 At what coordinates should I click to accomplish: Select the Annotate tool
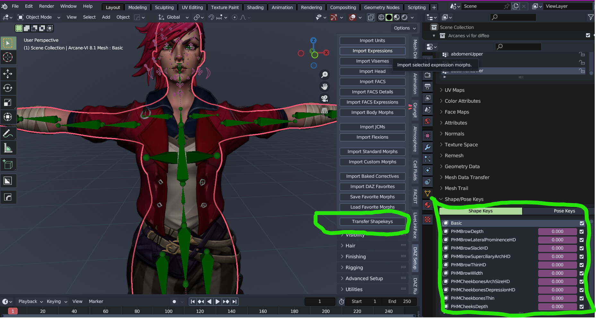8,133
